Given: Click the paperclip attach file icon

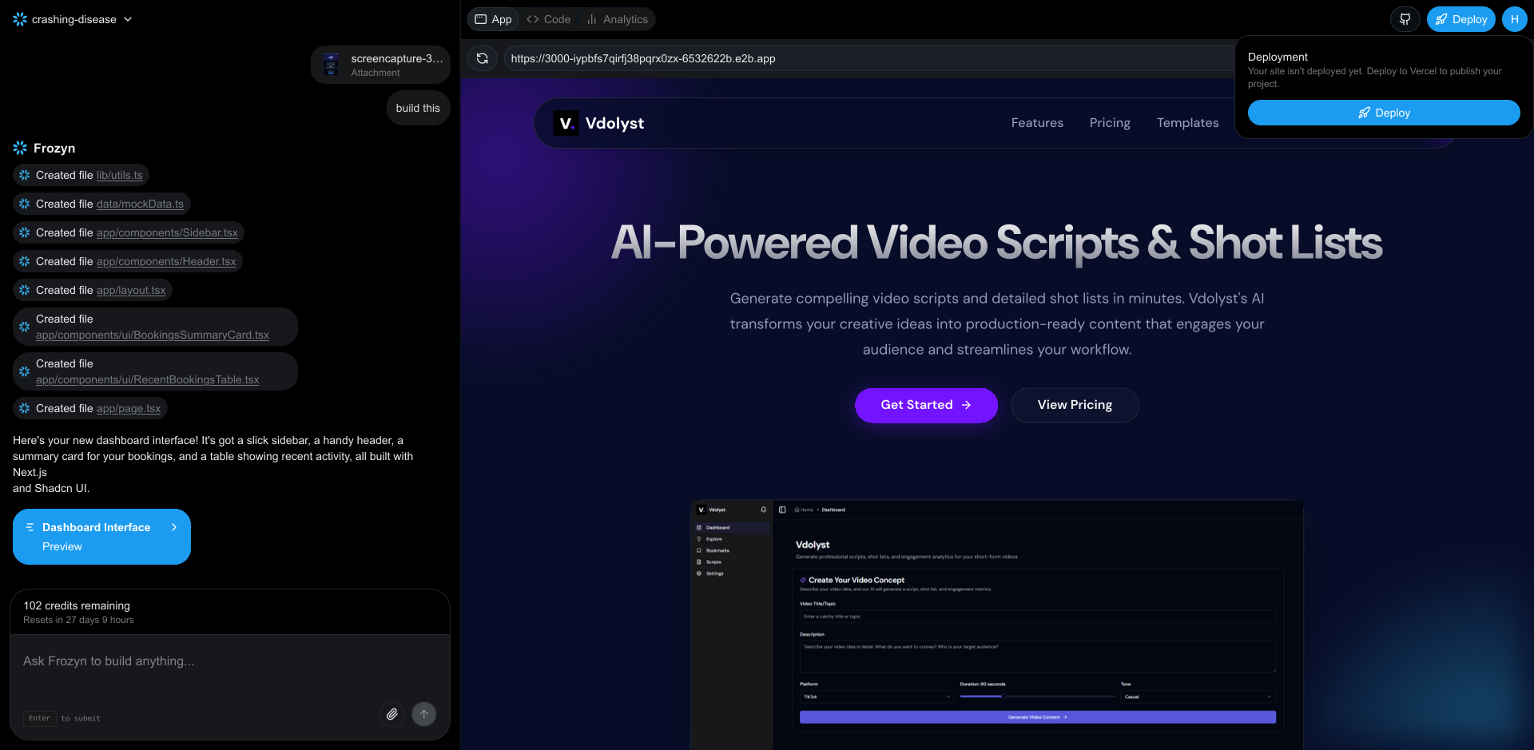Looking at the screenshot, I should coord(391,714).
